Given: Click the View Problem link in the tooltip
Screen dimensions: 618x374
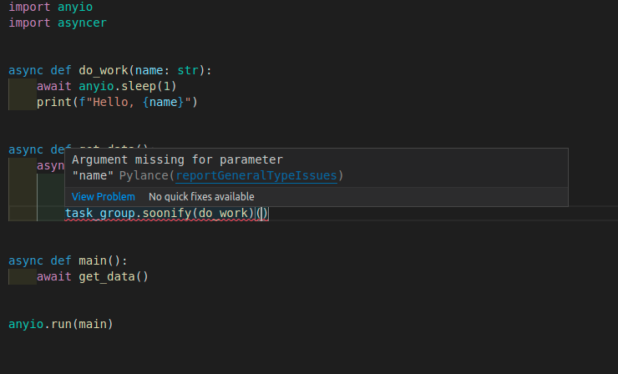Looking at the screenshot, I should (103, 196).
